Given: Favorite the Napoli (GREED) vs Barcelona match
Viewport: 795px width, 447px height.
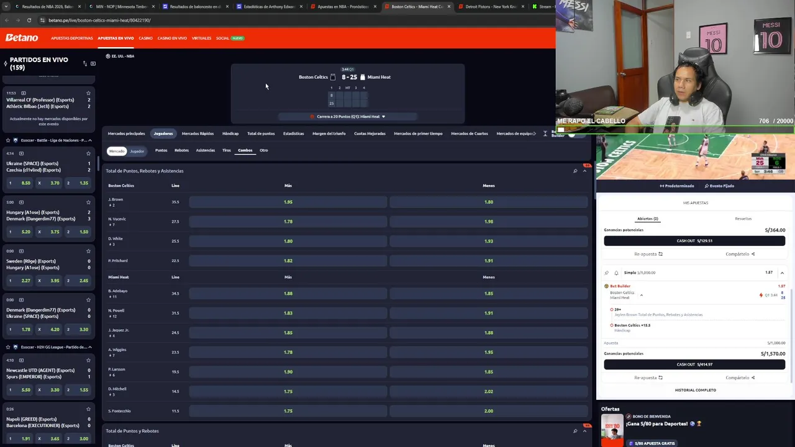Looking at the screenshot, I should pos(88,409).
